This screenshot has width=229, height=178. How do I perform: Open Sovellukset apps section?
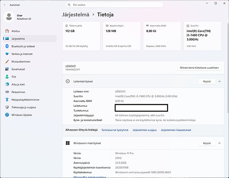click(x=30, y=69)
